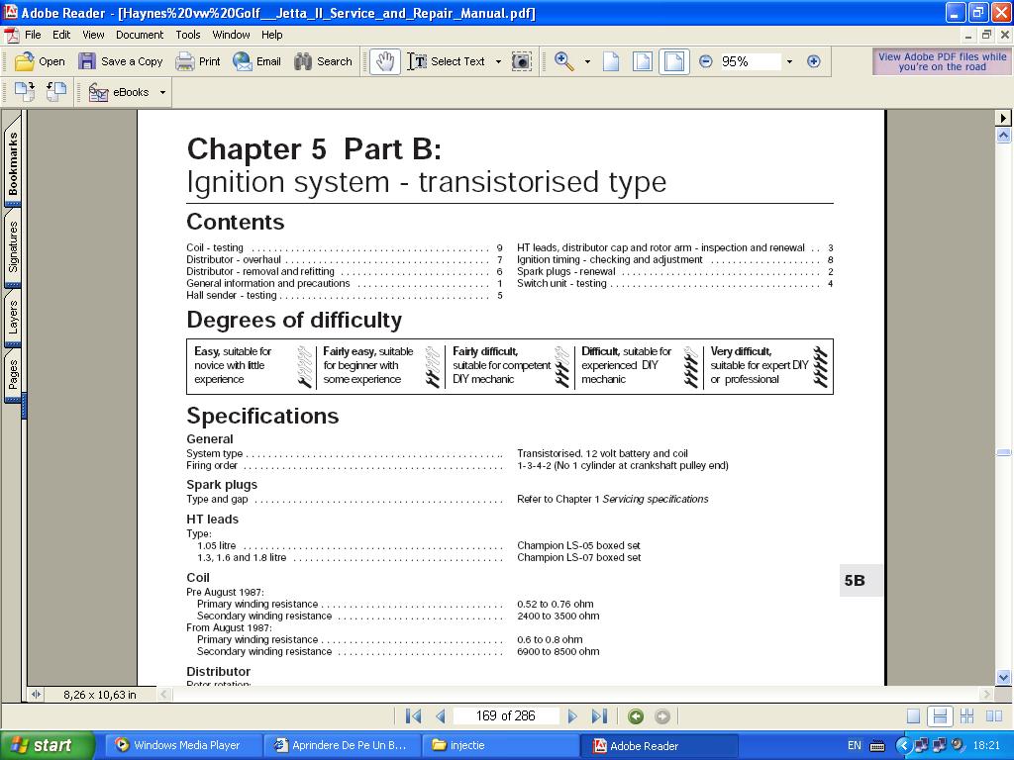Click the Windows Start button
The height and width of the screenshot is (760, 1014).
pyautogui.click(x=48, y=745)
